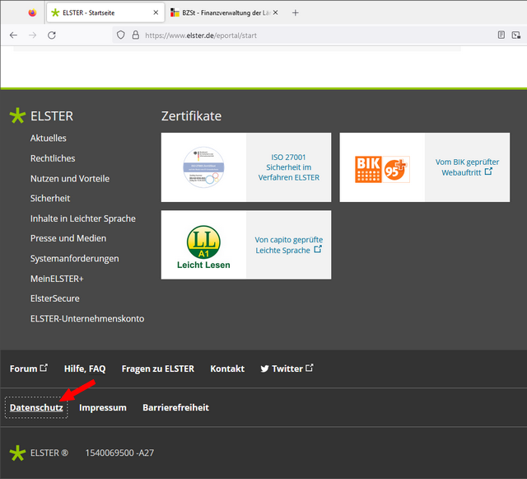Click the picture-in-picture icon at toolbar end
This screenshot has width=527, height=479.
point(516,35)
